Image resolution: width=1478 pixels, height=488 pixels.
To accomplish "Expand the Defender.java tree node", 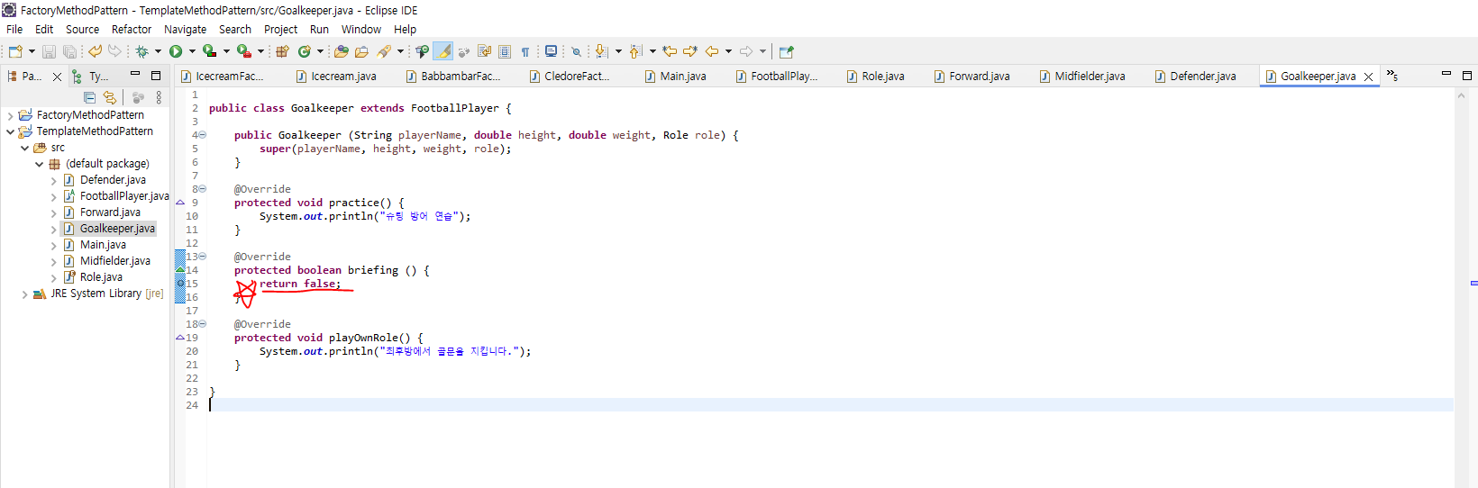I will point(53,180).
